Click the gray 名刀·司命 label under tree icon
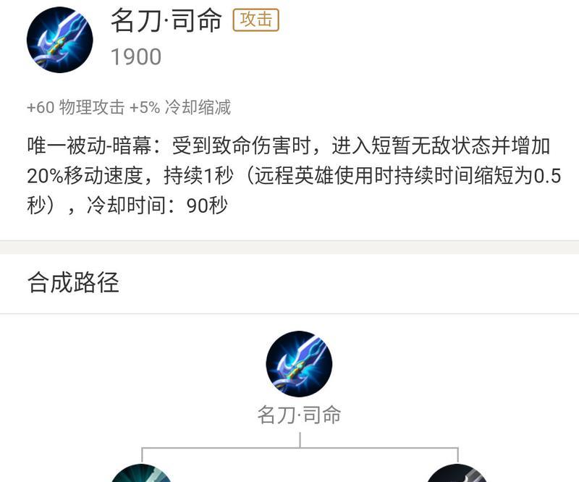The width and height of the screenshot is (579, 482). point(299,415)
